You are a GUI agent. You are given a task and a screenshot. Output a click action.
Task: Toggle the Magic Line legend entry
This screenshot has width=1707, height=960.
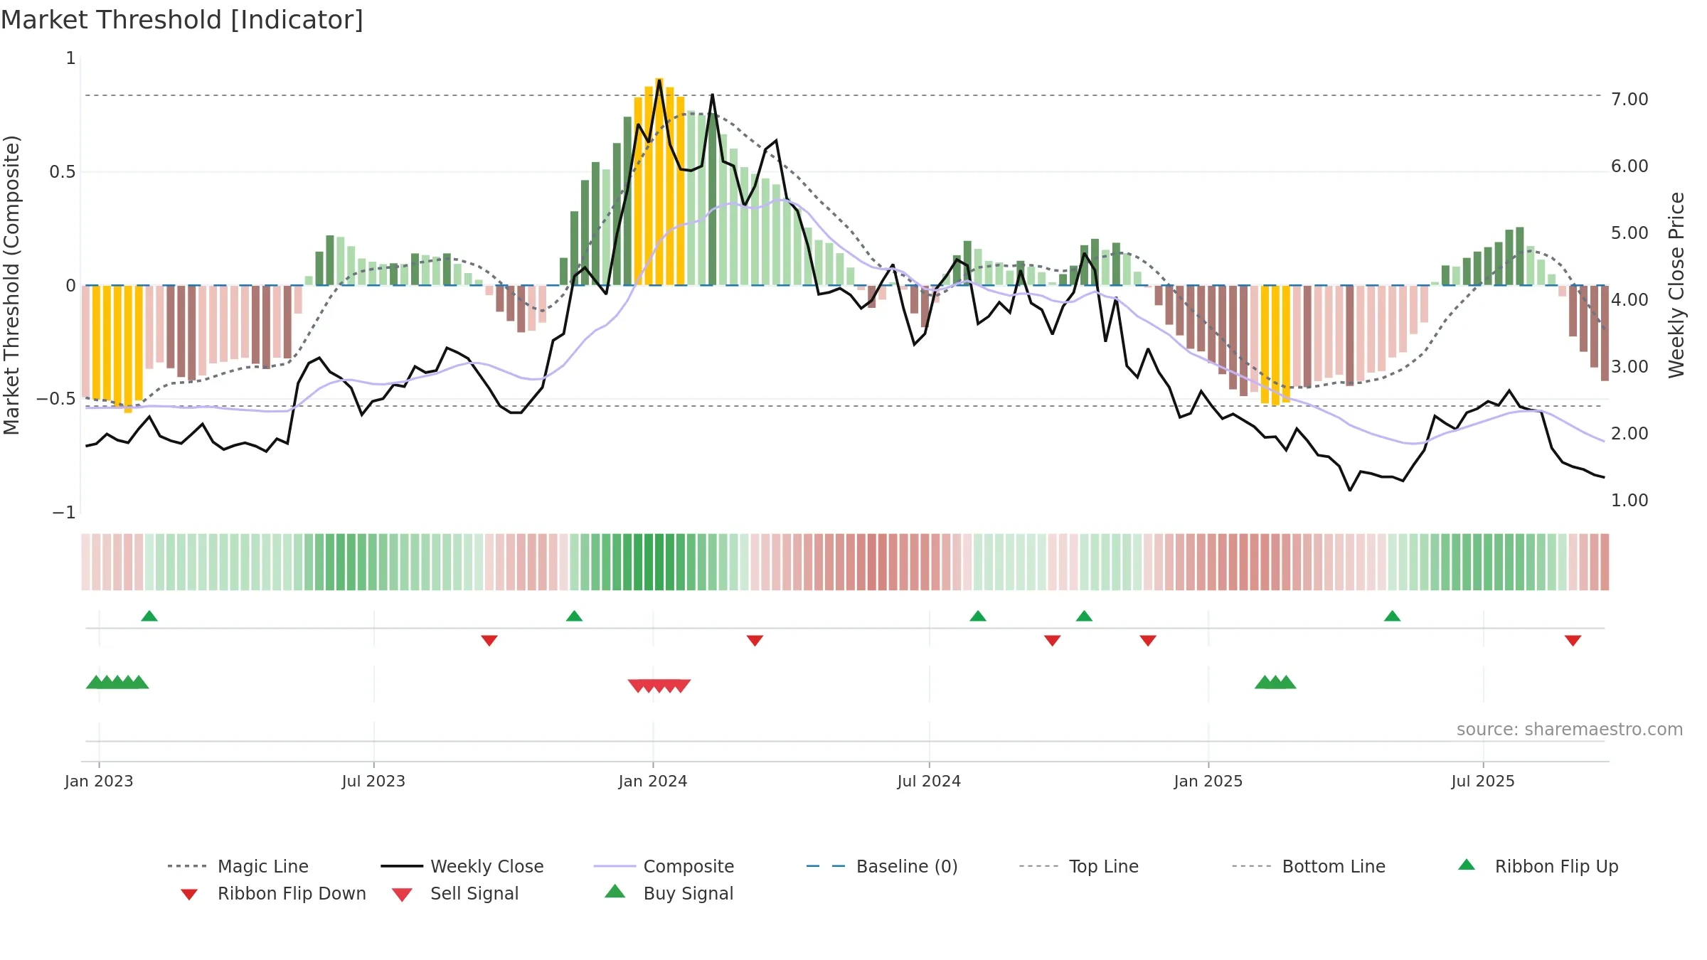[x=238, y=866]
